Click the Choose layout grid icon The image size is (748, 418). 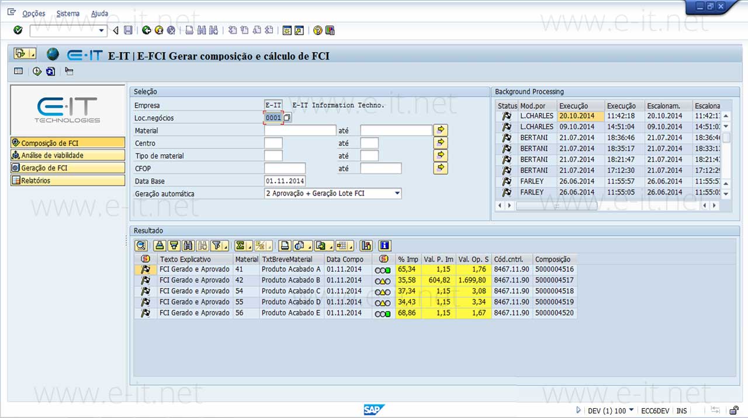point(344,246)
